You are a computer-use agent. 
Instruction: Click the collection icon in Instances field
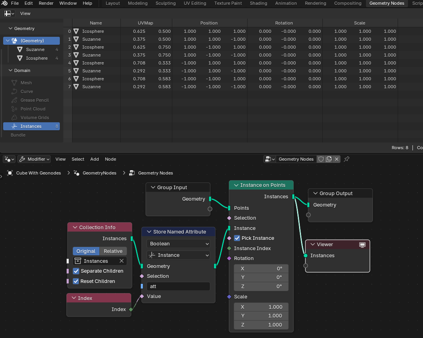78,261
